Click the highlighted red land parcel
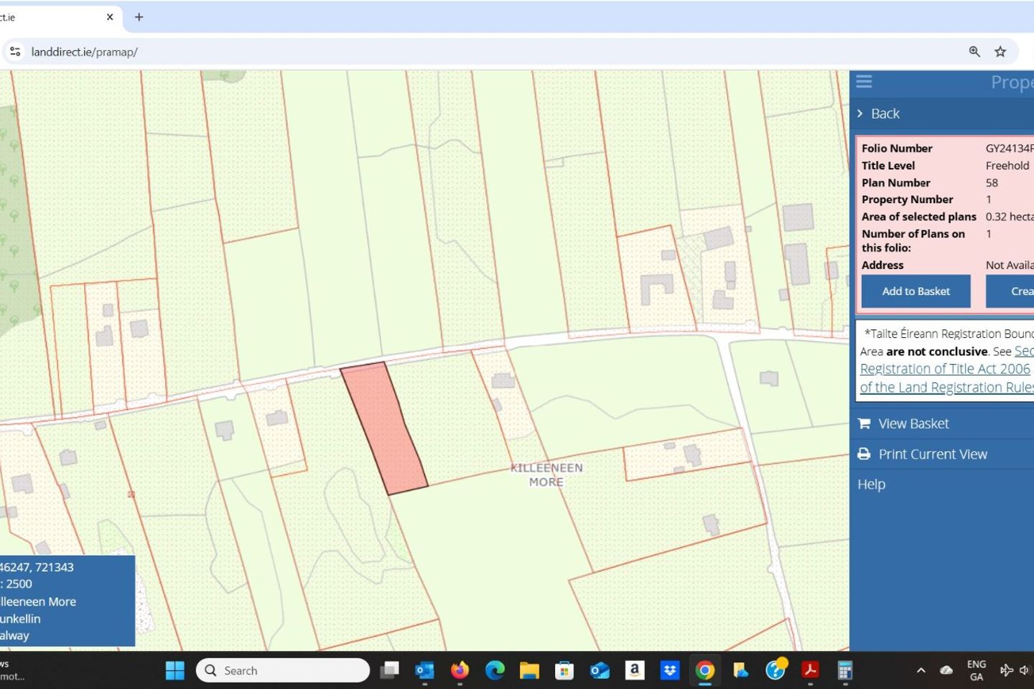This screenshot has height=689, width=1034. click(384, 428)
